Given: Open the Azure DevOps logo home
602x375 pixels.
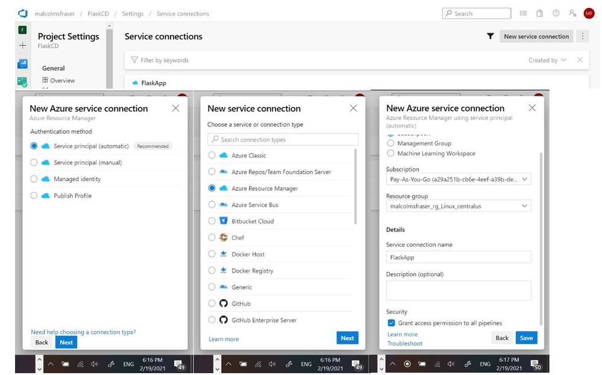Looking at the screenshot, I should tap(23, 13).
